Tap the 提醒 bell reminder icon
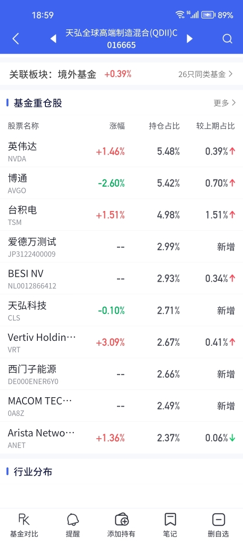The image size is (243, 541). pos(73,525)
